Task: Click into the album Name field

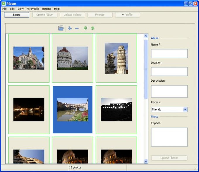Action: coord(169,54)
